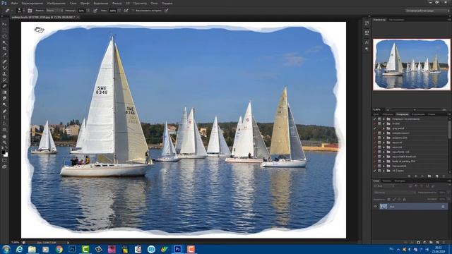Open the 'Окно' menu
The width and height of the screenshot is (452, 254).
(154, 3)
